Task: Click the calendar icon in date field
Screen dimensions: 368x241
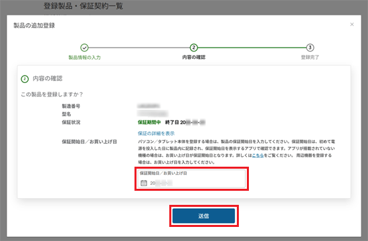Action: pos(144,183)
